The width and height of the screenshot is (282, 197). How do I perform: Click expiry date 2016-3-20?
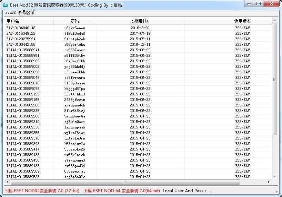point(140,28)
